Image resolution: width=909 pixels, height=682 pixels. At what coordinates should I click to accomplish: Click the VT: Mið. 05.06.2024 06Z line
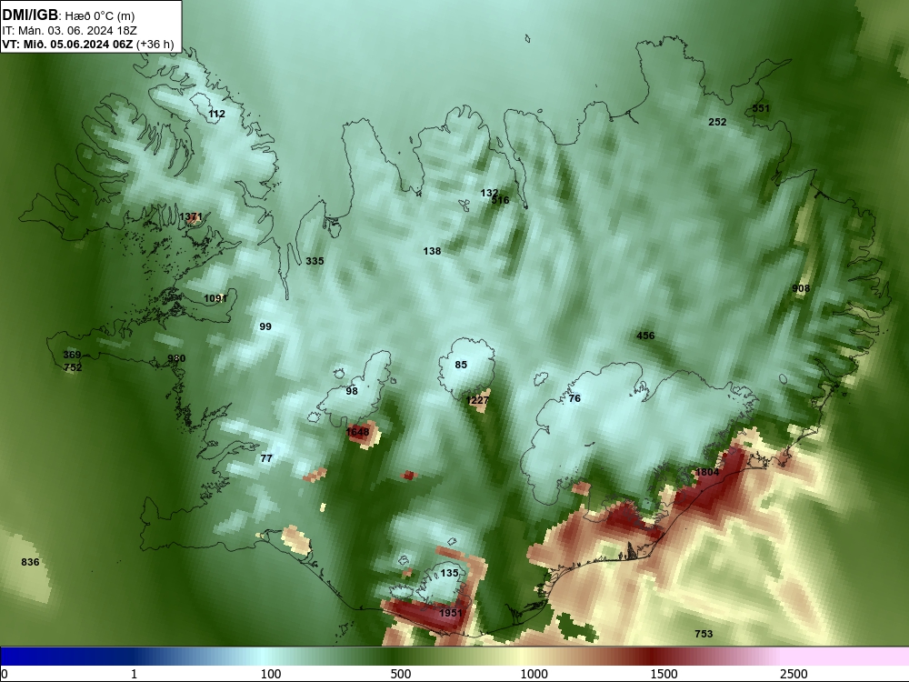tap(87, 44)
